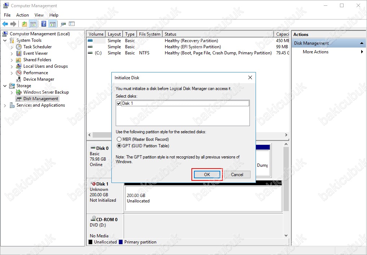Click the CD-ROM 0 drive icon

point(93,219)
